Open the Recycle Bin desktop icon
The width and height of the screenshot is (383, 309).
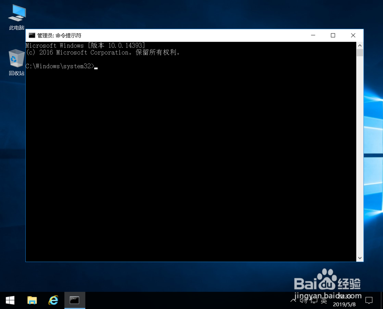16,62
